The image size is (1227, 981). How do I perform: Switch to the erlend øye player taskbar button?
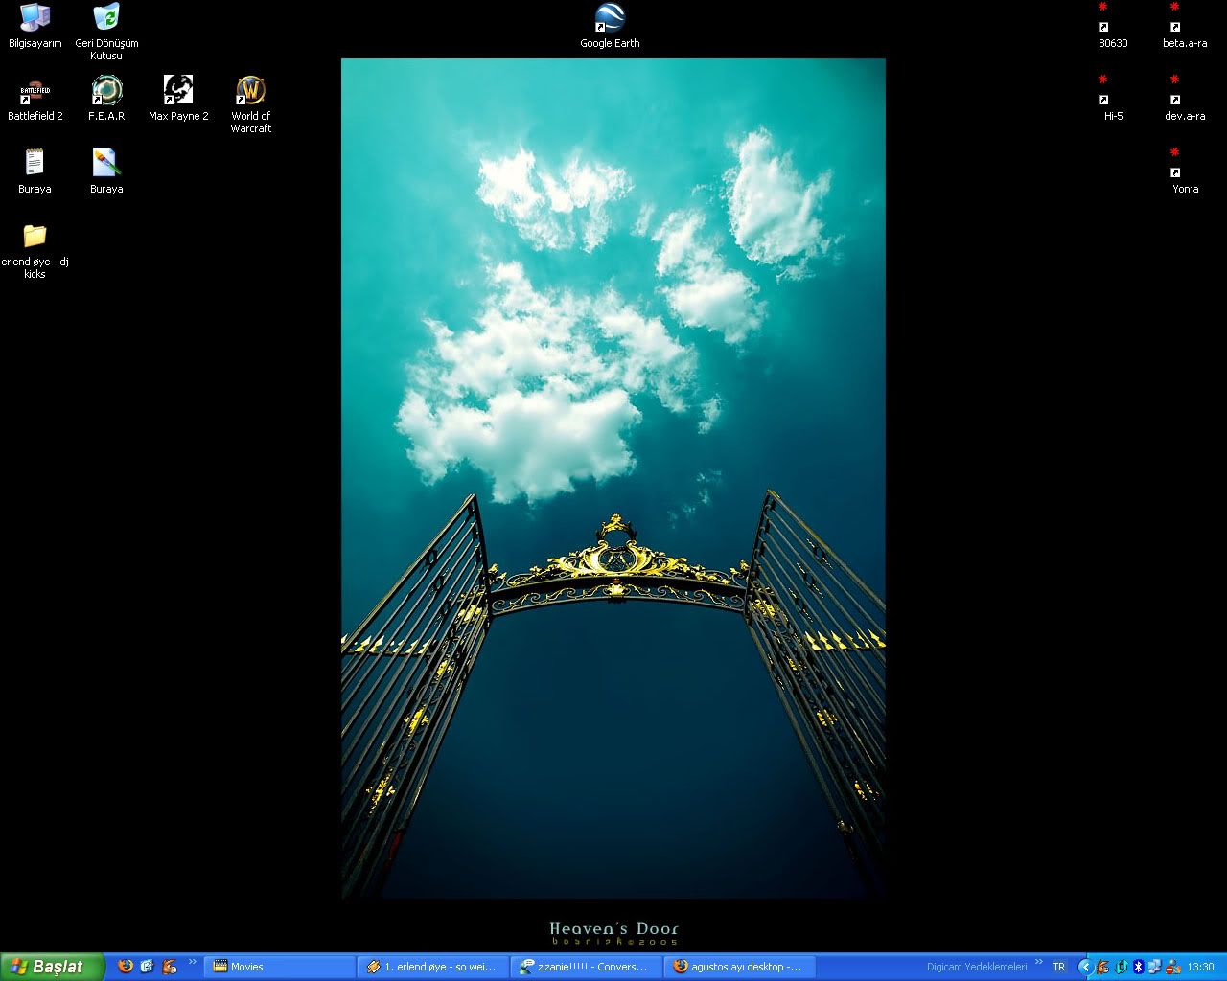tap(433, 967)
